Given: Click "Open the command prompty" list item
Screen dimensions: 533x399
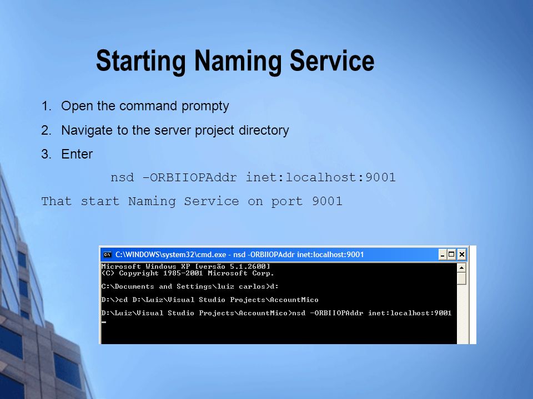Looking at the screenshot, I should click(145, 106).
